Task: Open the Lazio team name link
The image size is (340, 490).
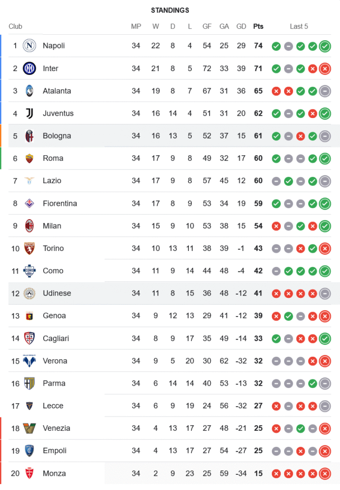Action: [x=52, y=181]
